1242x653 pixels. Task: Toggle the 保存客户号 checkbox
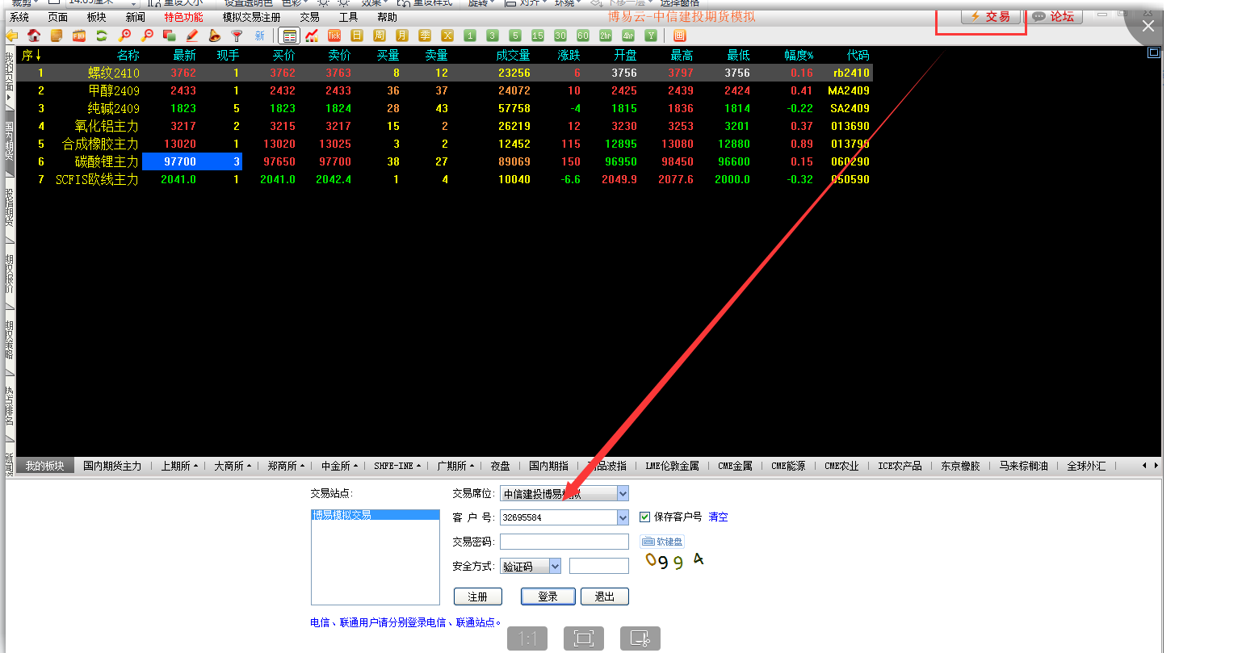[644, 517]
